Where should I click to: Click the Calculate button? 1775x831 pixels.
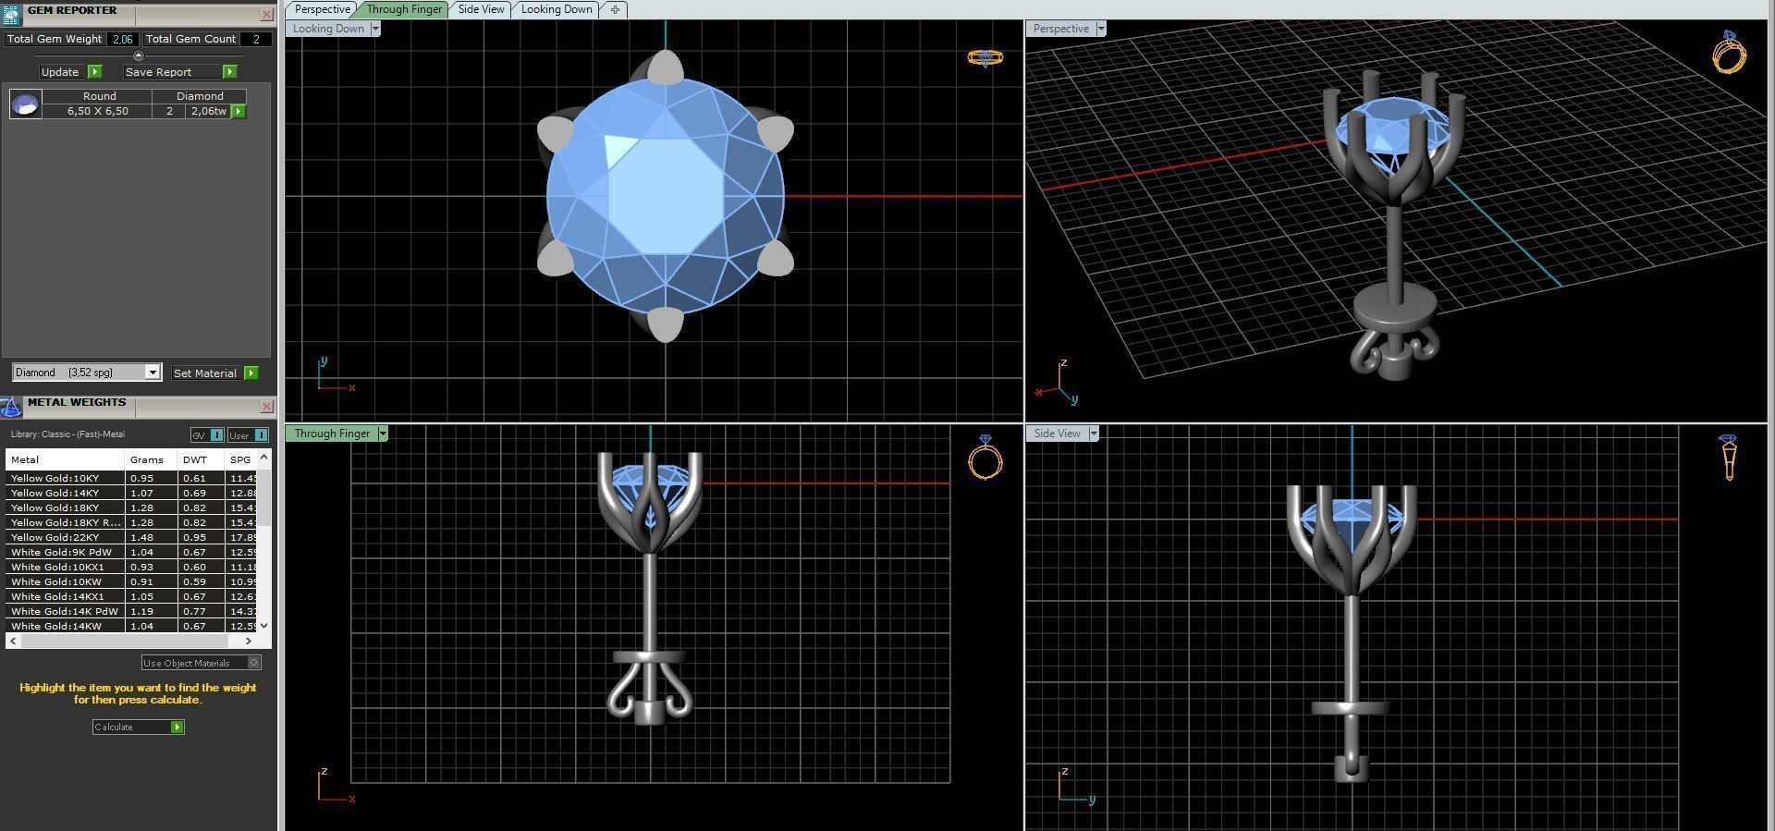click(139, 727)
